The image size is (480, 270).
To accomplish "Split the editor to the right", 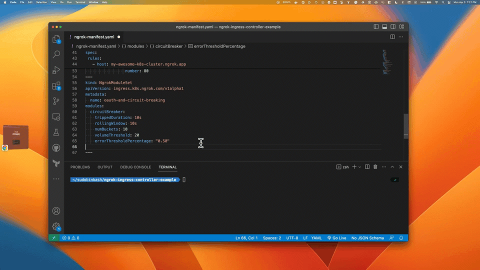I will [392, 36].
